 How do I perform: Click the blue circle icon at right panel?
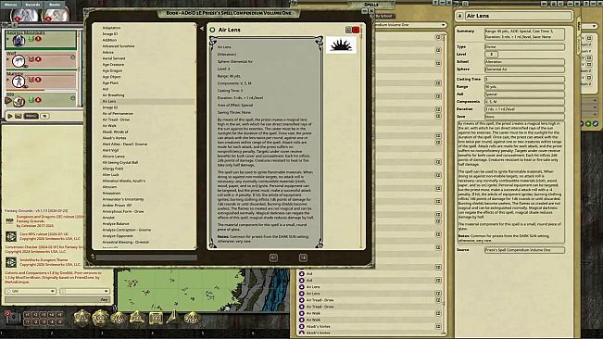pos(596,124)
